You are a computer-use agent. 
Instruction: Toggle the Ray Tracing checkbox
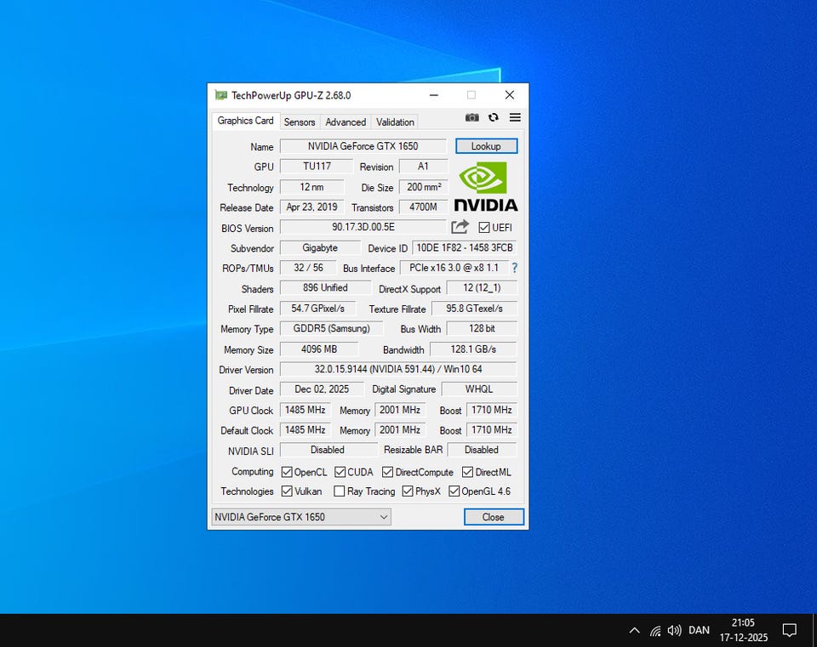(x=340, y=491)
